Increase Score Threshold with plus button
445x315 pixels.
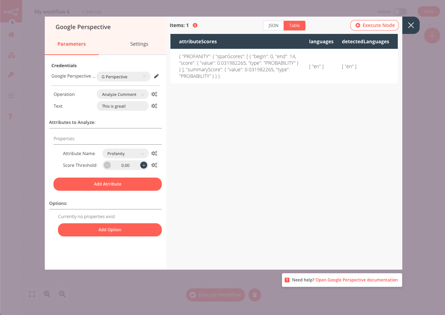[144, 165]
